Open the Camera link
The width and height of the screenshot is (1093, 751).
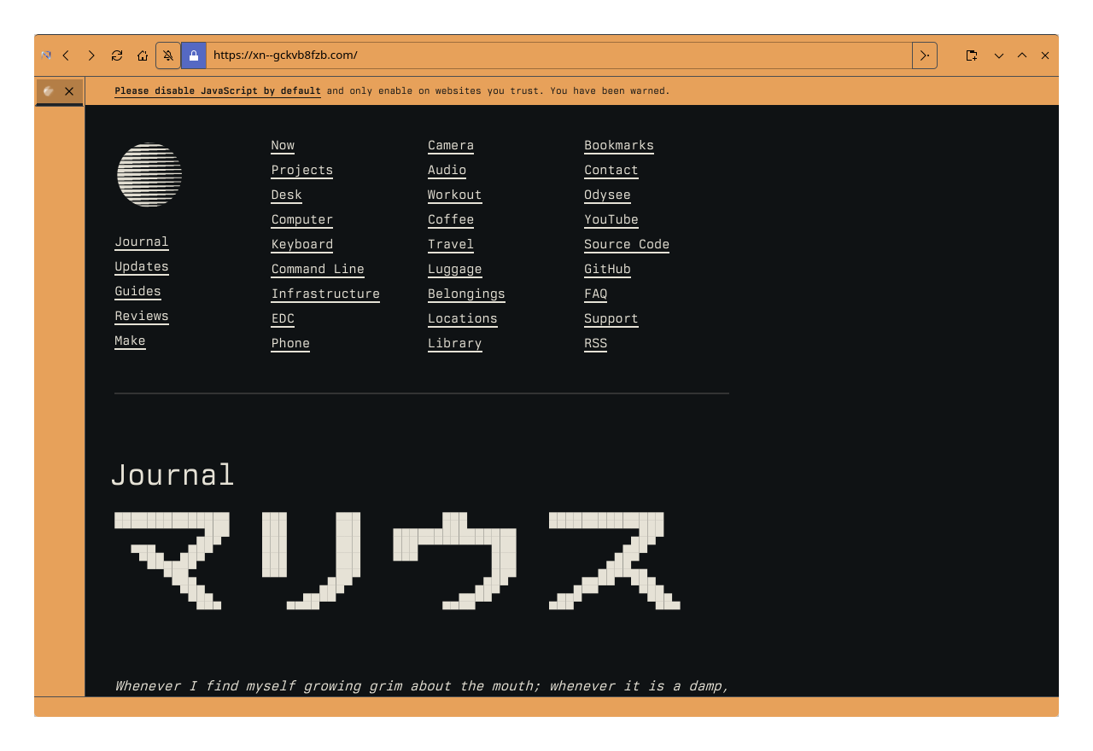coord(451,146)
